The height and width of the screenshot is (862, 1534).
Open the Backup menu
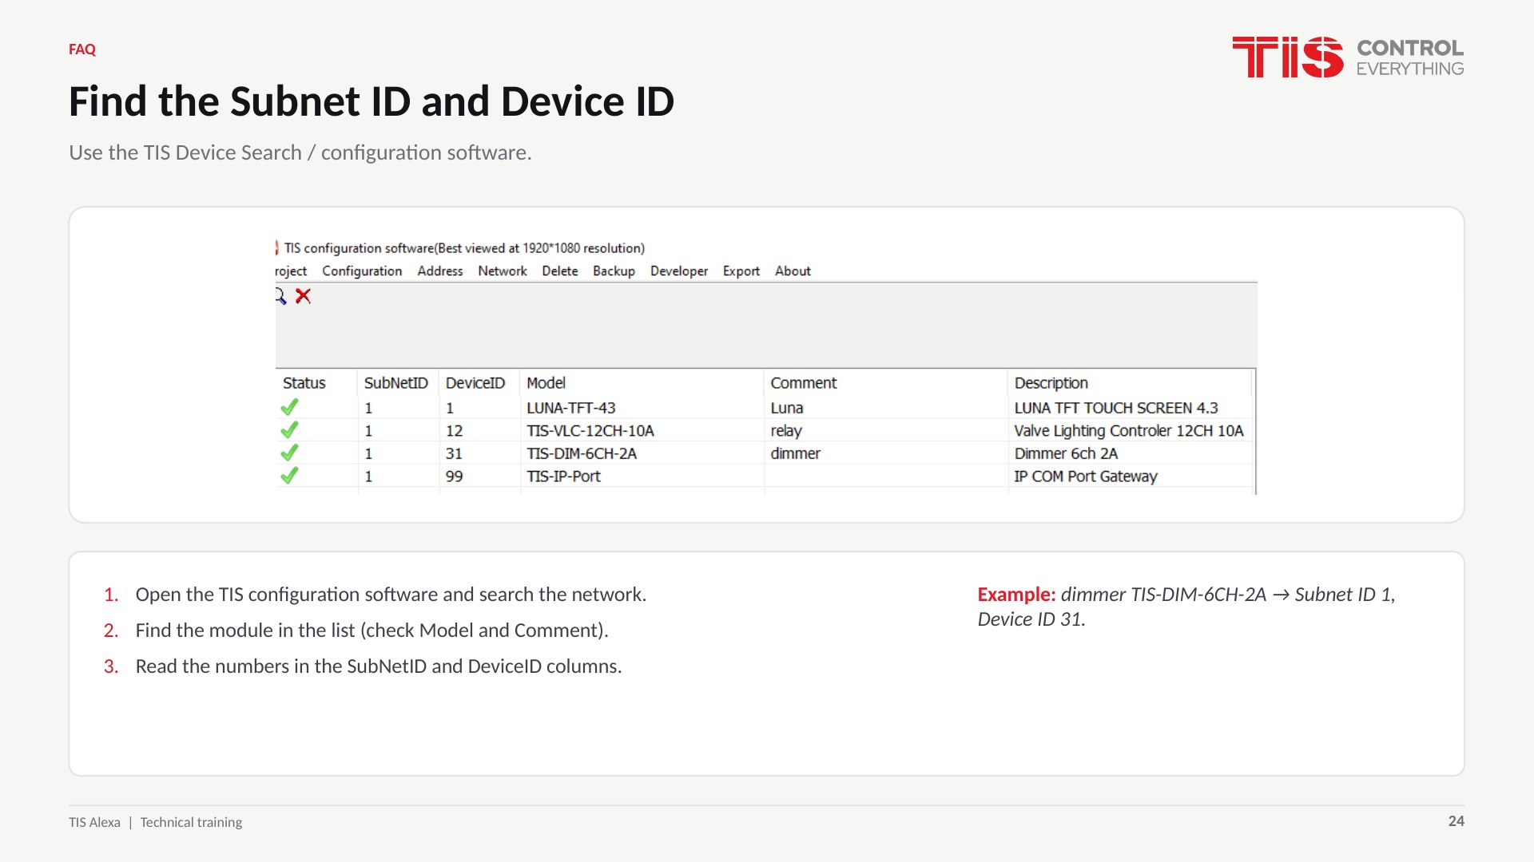[614, 271]
